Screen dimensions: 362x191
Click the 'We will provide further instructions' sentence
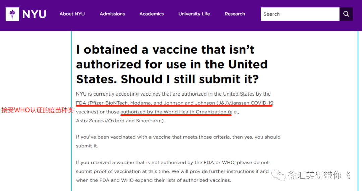[214, 171]
